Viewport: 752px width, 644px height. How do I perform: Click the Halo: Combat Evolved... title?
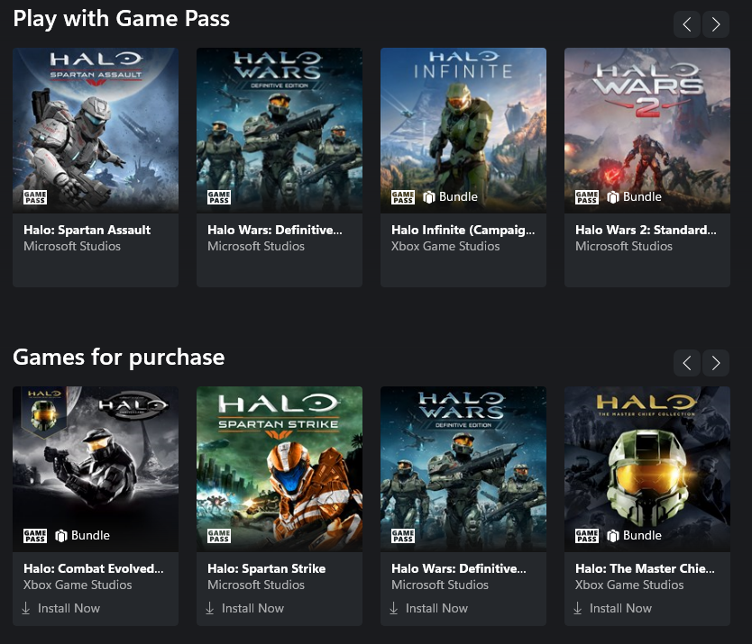coord(94,568)
